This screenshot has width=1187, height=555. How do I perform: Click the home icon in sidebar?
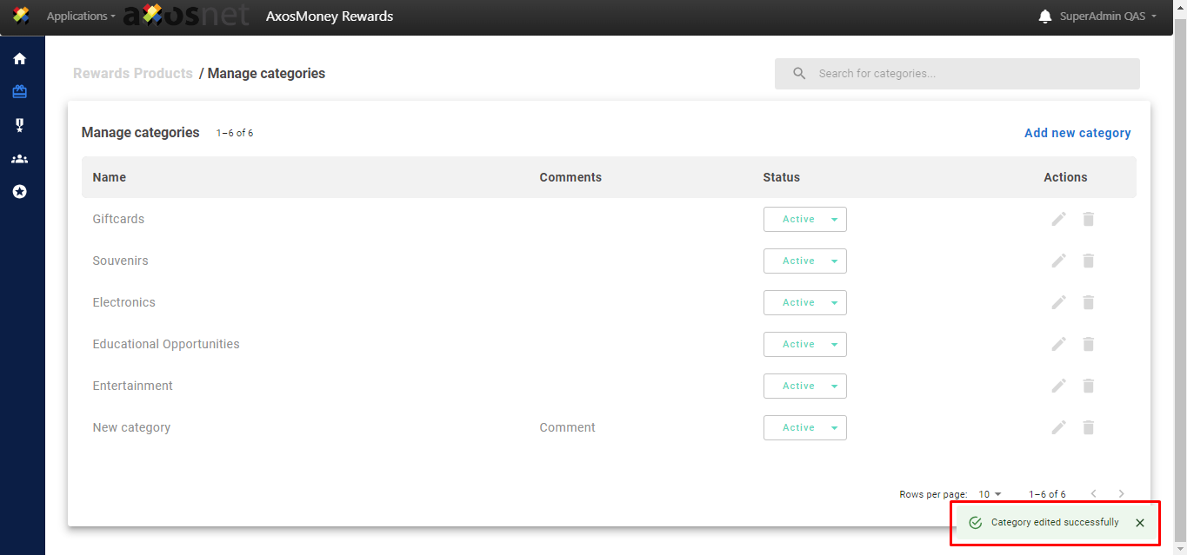click(19, 59)
